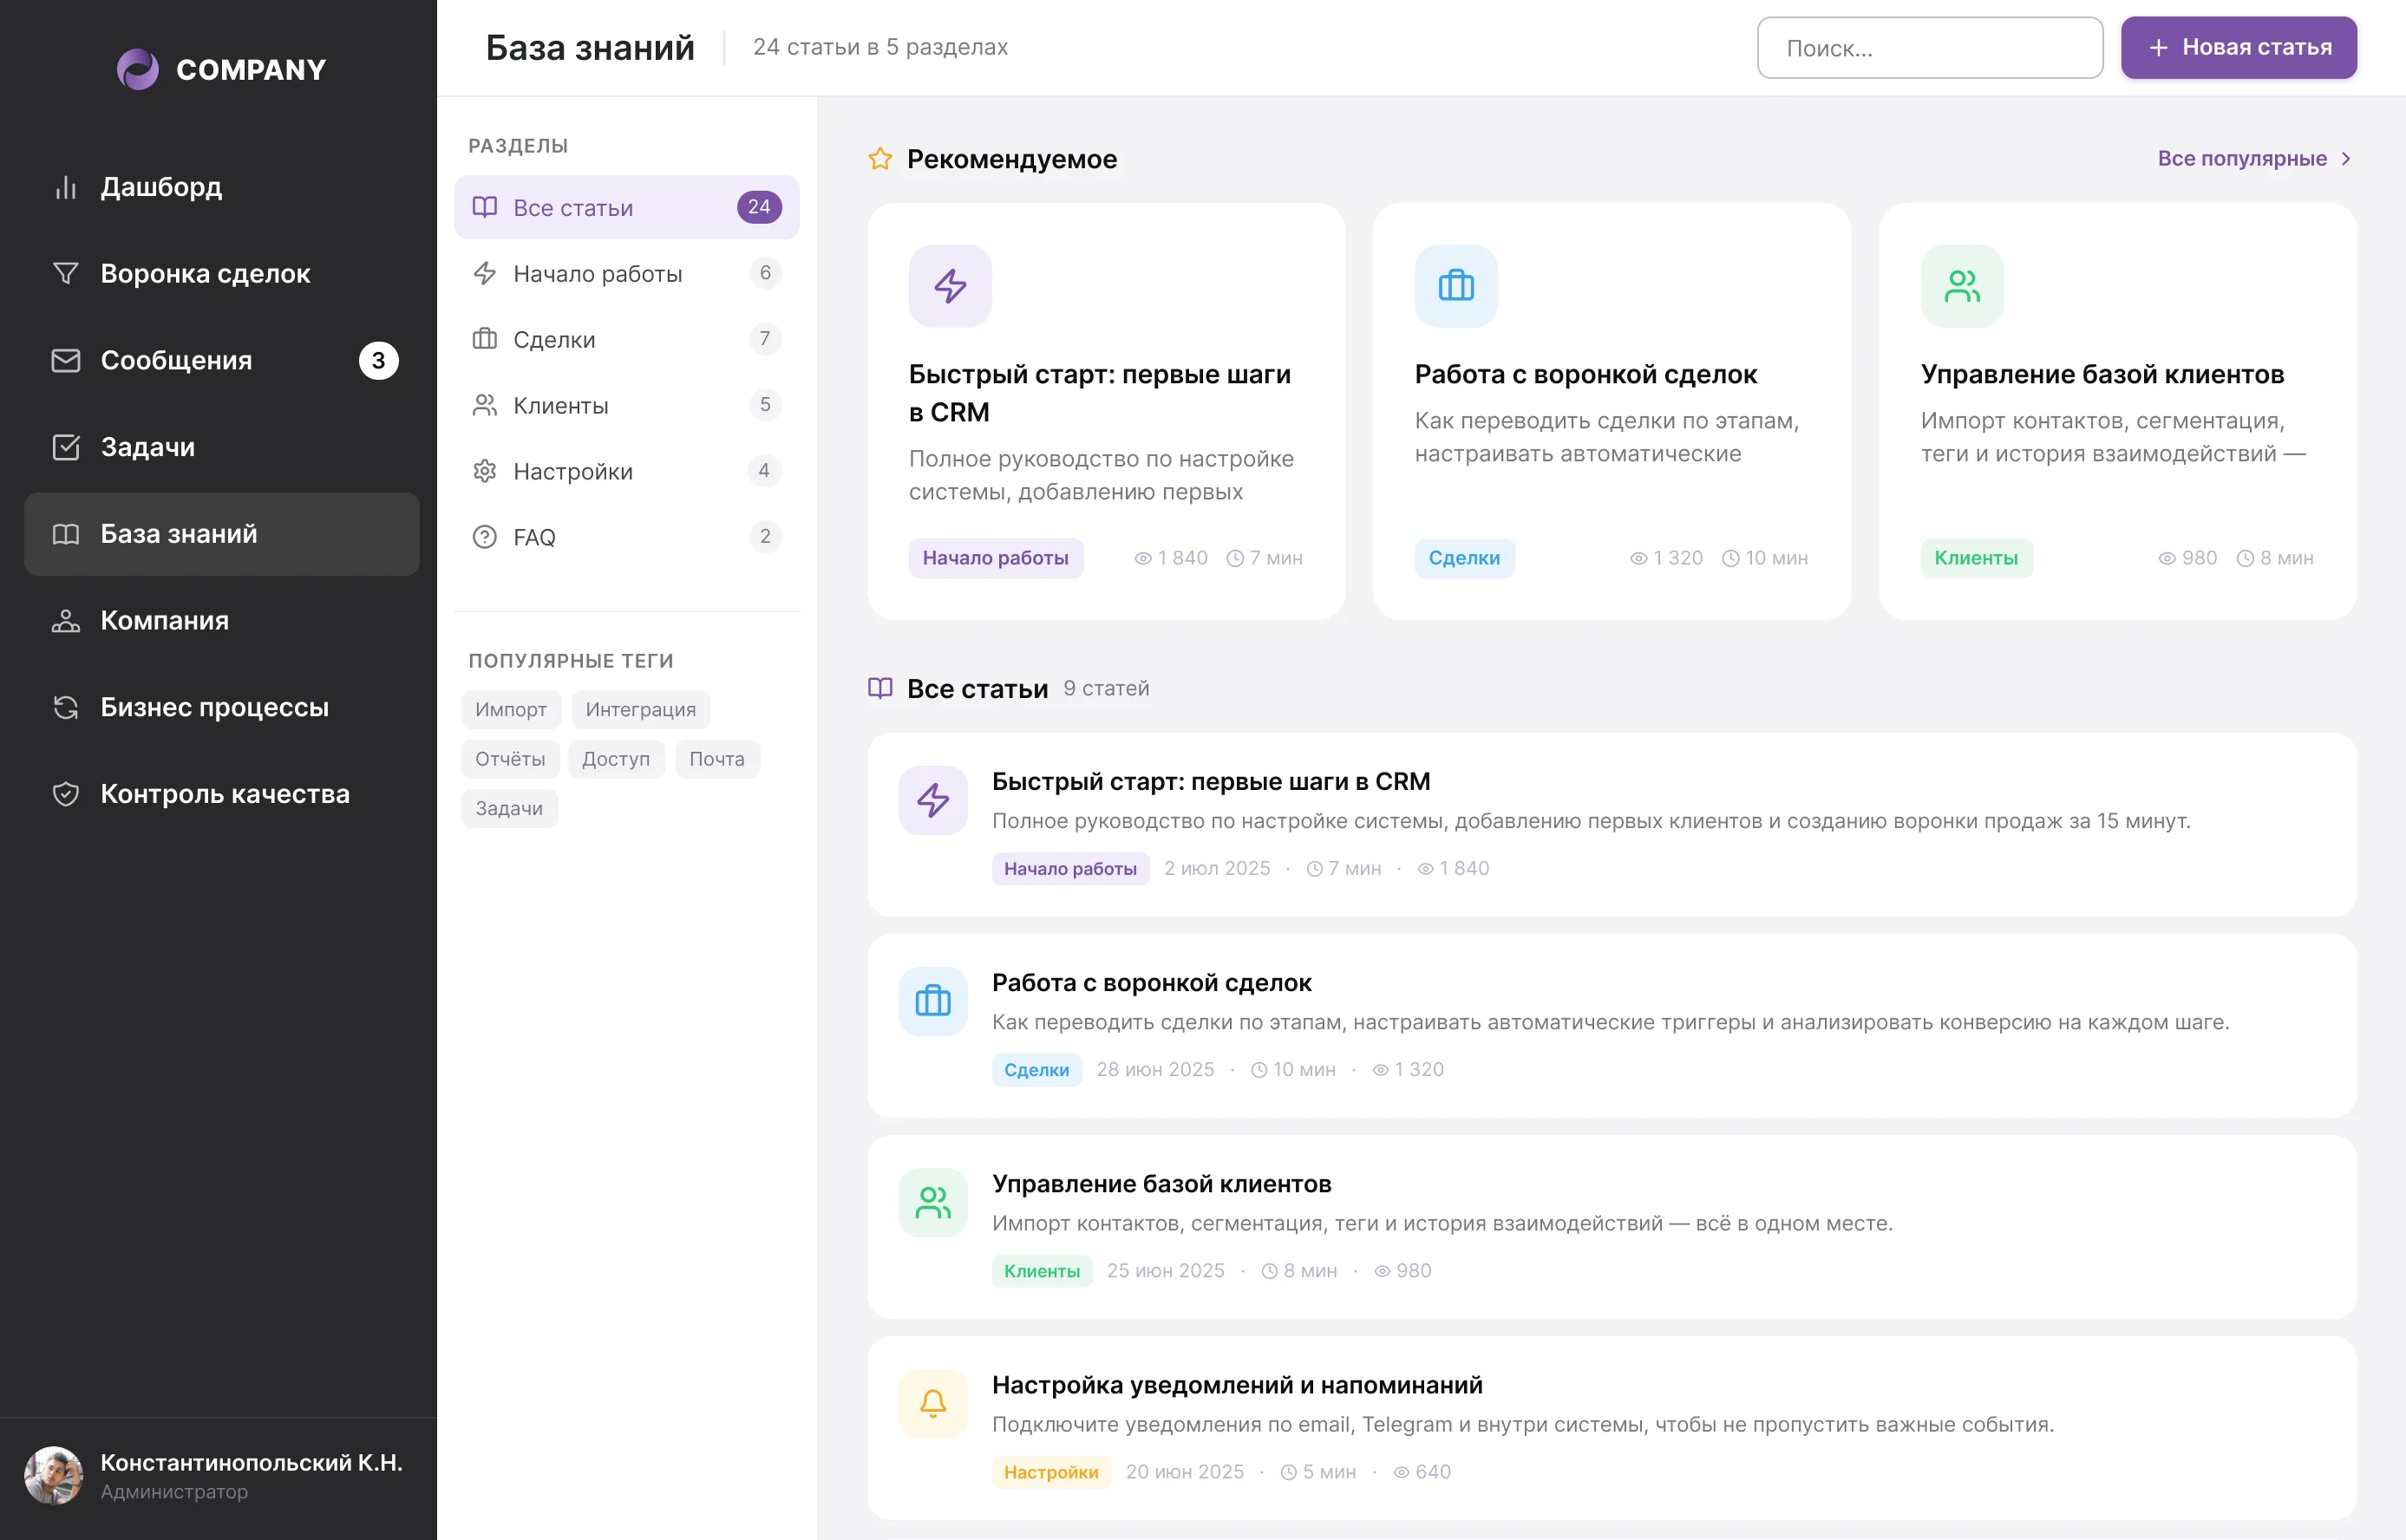Open Дашборд from the sidebar

[x=221, y=187]
